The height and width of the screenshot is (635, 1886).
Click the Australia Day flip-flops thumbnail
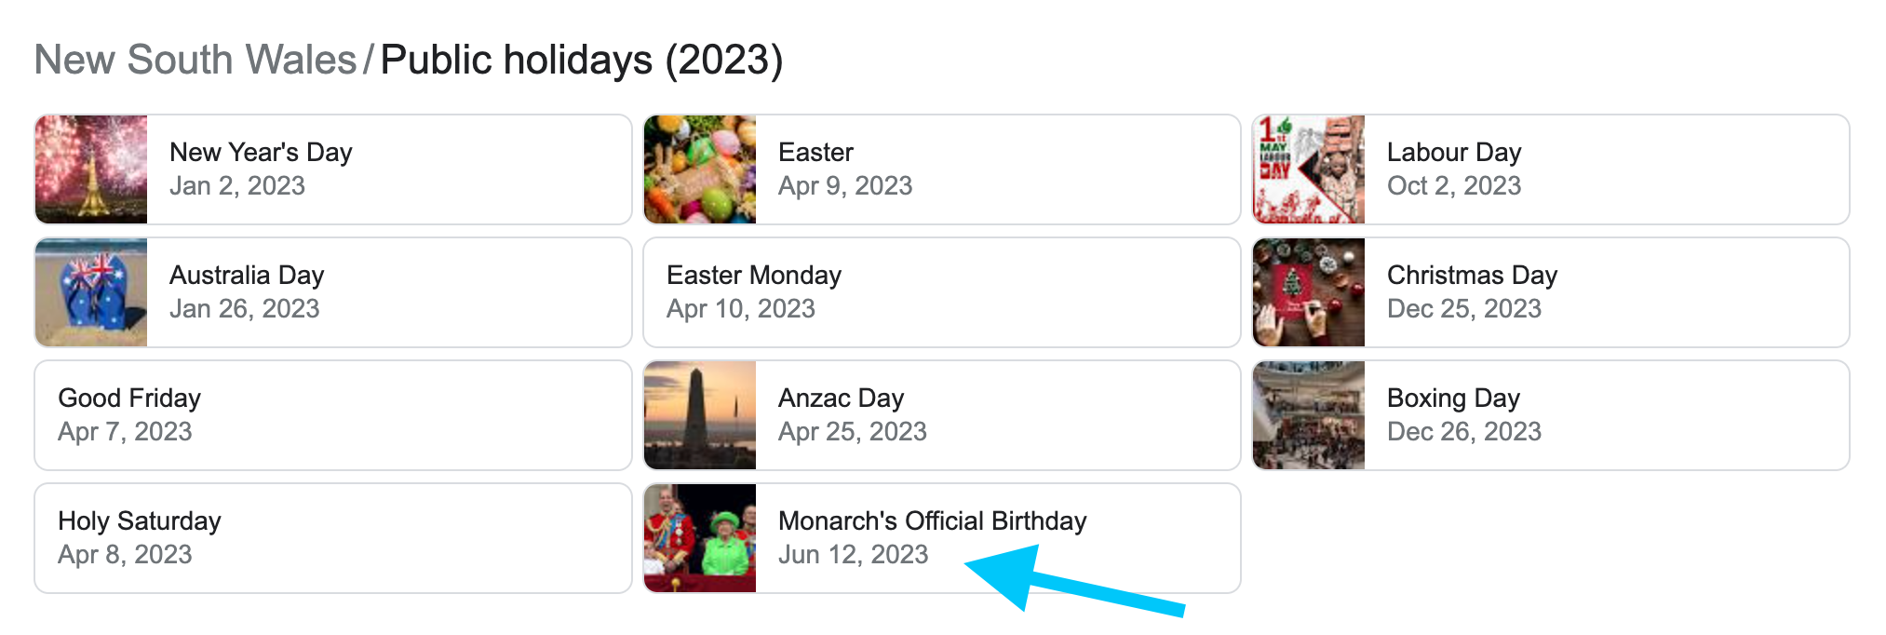pos(91,292)
